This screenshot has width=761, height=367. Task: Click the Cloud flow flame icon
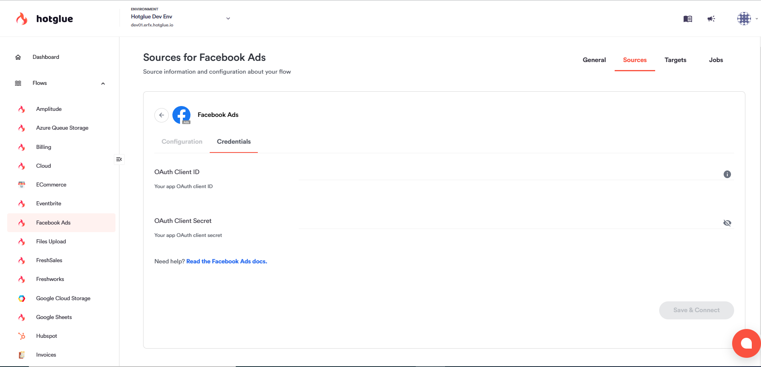tap(22, 166)
